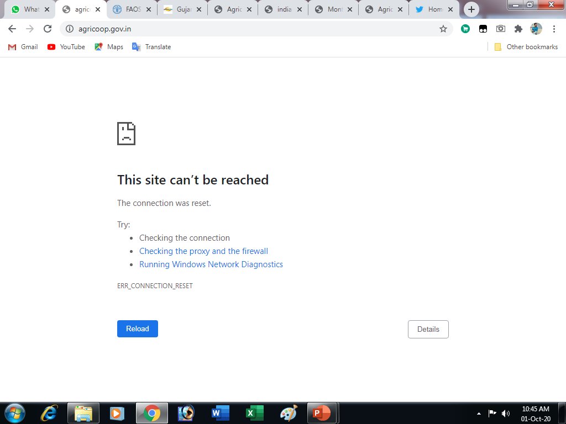Go back to the previous page
The width and height of the screenshot is (566, 424).
point(12,29)
